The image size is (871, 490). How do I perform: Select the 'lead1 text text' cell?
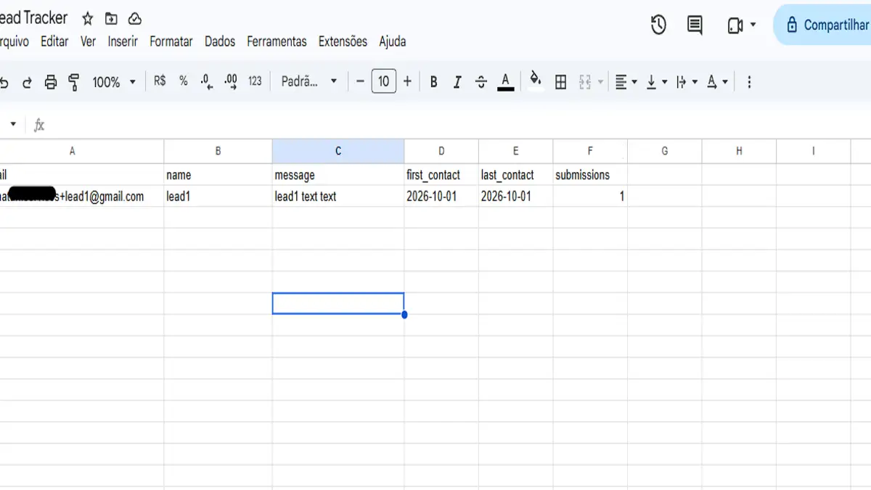pos(338,196)
